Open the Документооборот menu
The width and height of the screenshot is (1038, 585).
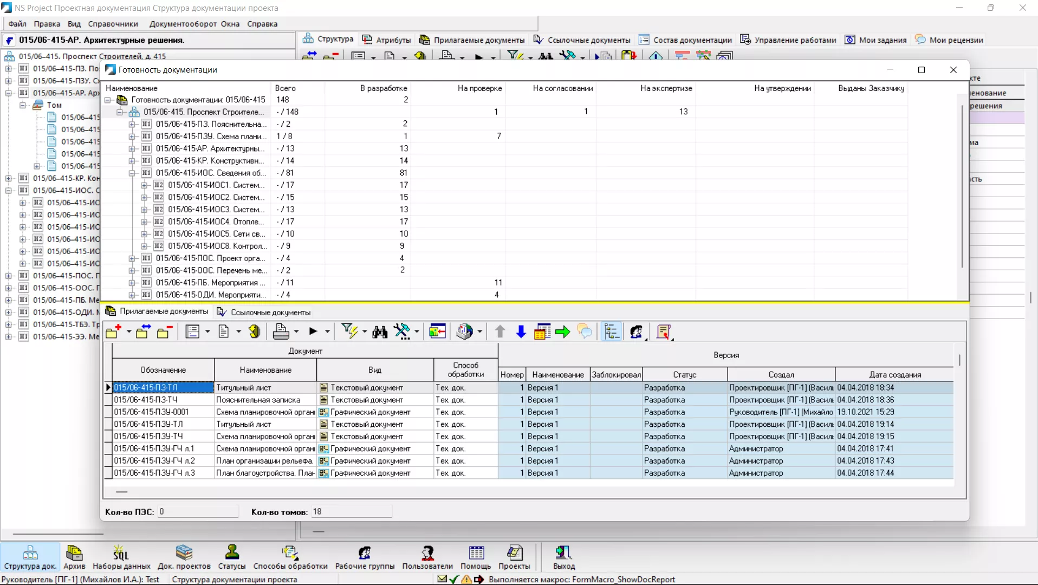183,24
